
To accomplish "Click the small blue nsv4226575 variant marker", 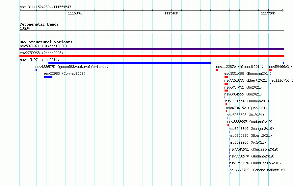I will point(36,70).
